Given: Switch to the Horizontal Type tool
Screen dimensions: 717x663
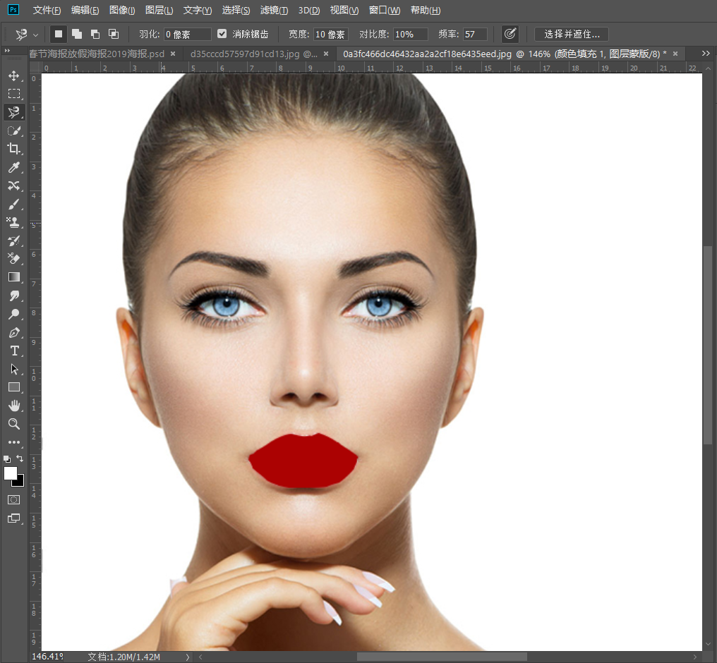Looking at the screenshot, I should (13, 351).
